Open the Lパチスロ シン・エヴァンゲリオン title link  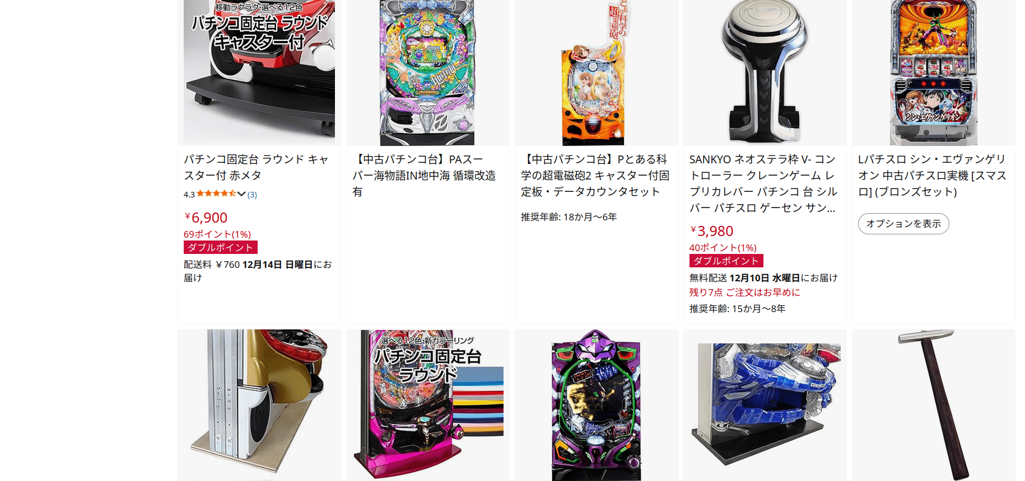point(932,176)
